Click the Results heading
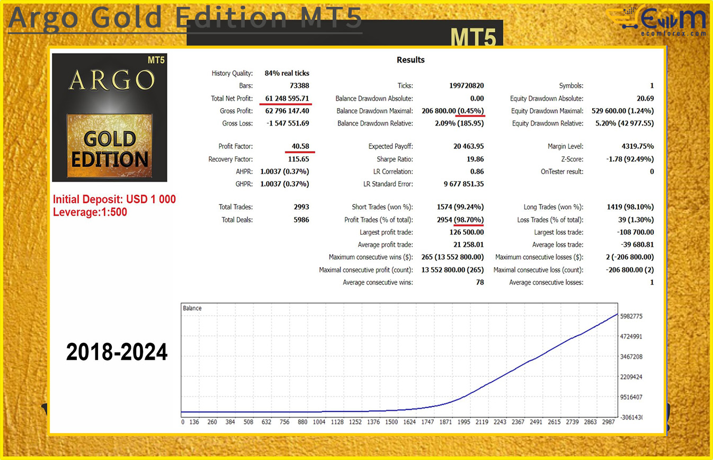 411,60
